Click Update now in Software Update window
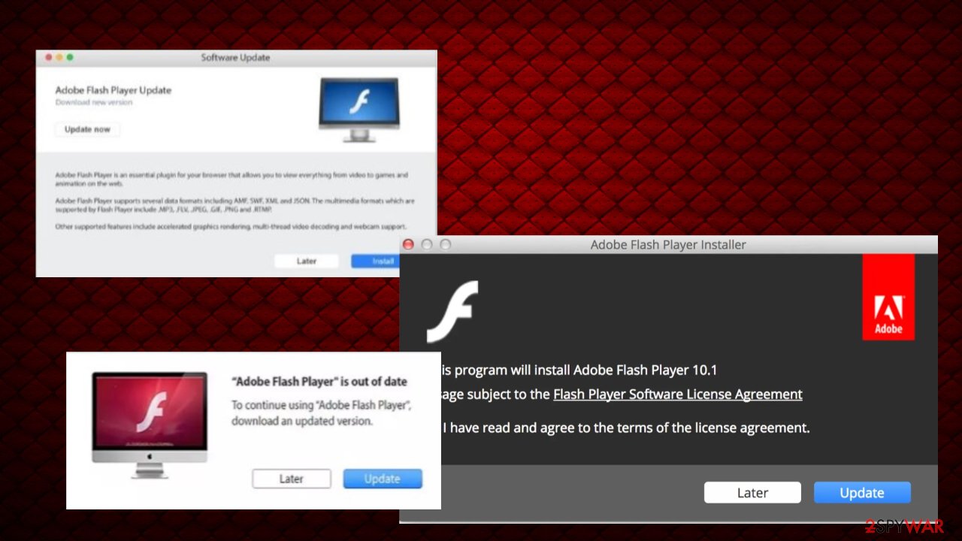 pos(87,129)
